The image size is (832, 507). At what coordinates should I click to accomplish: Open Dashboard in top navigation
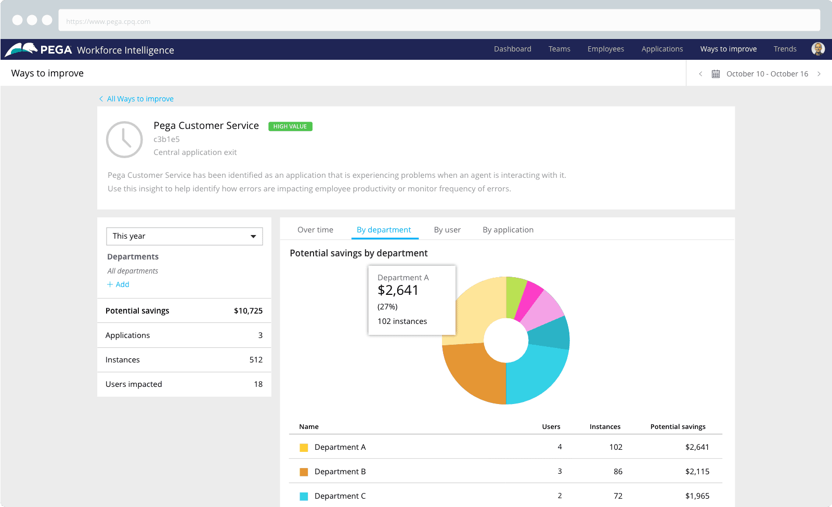pos(513,49)
